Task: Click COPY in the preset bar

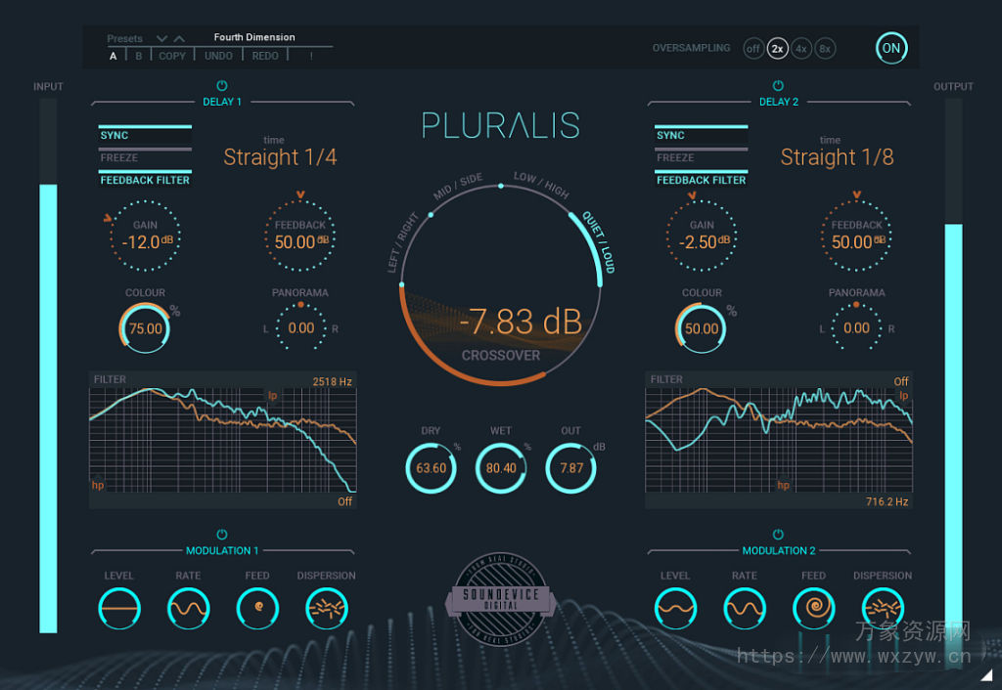Action: point(171,56)
